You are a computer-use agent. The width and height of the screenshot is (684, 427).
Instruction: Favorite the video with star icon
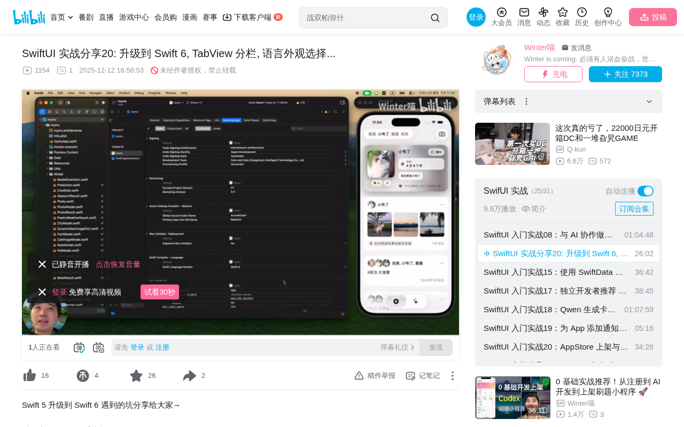pyautogui.click(x=136, y=376)
